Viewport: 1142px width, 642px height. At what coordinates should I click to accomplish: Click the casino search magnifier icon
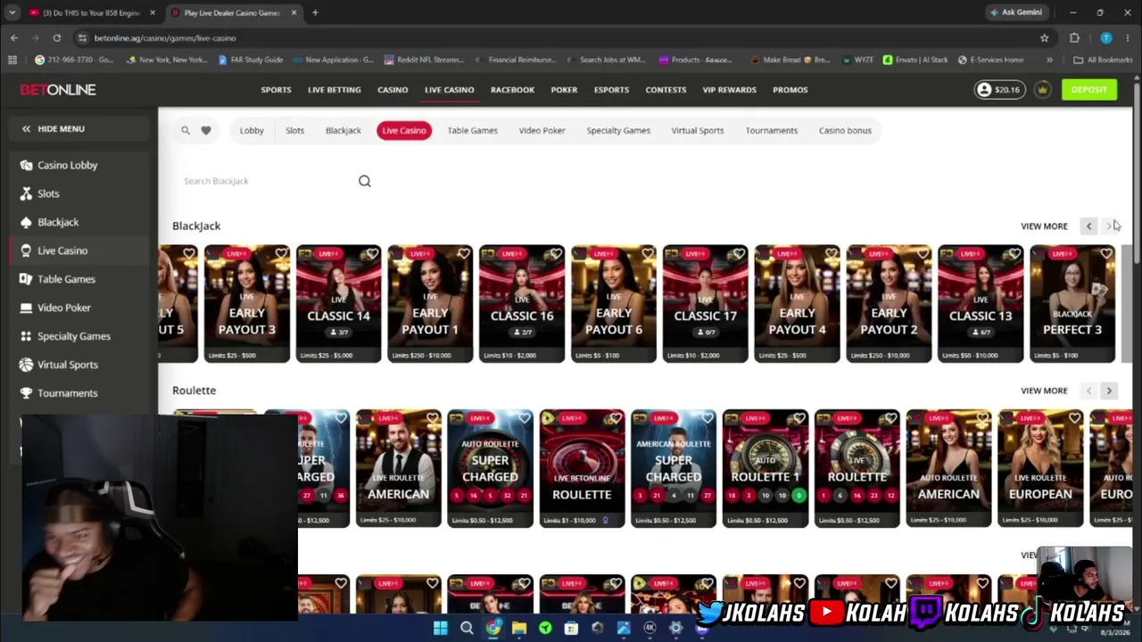coord(186,130)
